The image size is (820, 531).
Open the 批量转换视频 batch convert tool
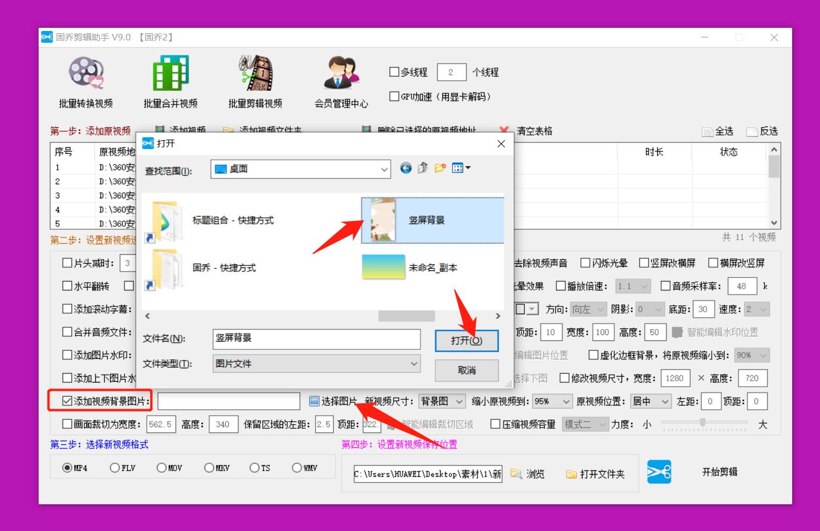86,82
